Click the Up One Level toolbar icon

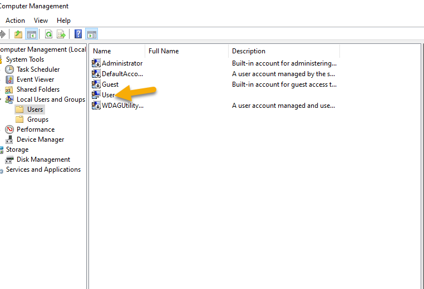18,34
